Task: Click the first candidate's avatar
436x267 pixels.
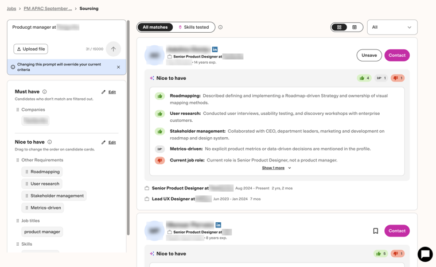Action: (x=154, y=55)
